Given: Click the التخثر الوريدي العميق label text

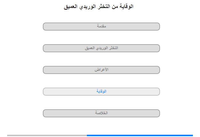Looking at the screenshot, I should [x=101, y=48].
